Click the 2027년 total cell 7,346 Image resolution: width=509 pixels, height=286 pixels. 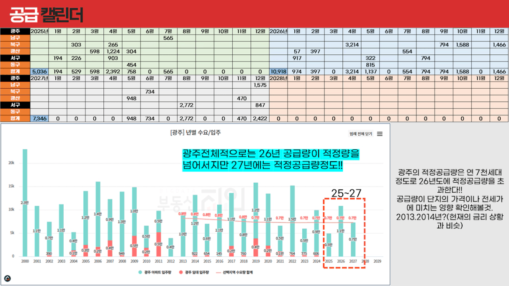40,118
